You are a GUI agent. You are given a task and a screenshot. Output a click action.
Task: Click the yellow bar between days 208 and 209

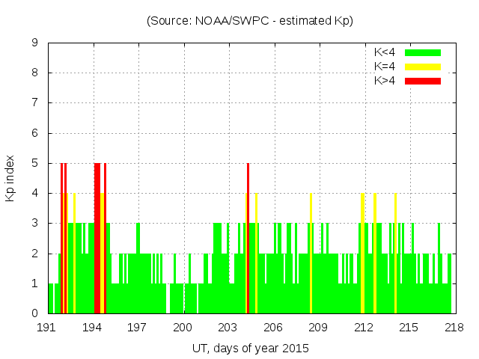(311, 254)
